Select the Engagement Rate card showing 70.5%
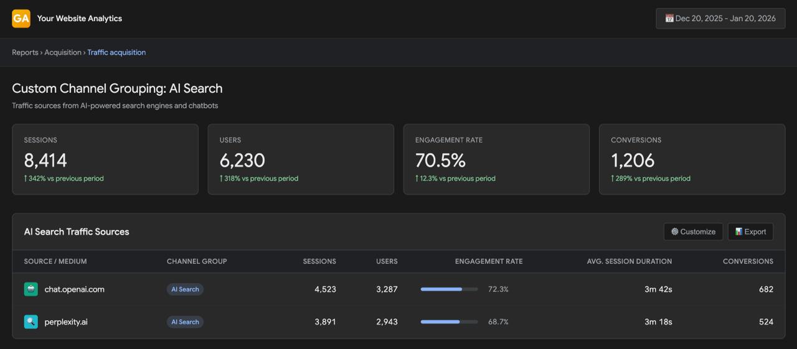797x349 pixels. [x=496, y=159]
